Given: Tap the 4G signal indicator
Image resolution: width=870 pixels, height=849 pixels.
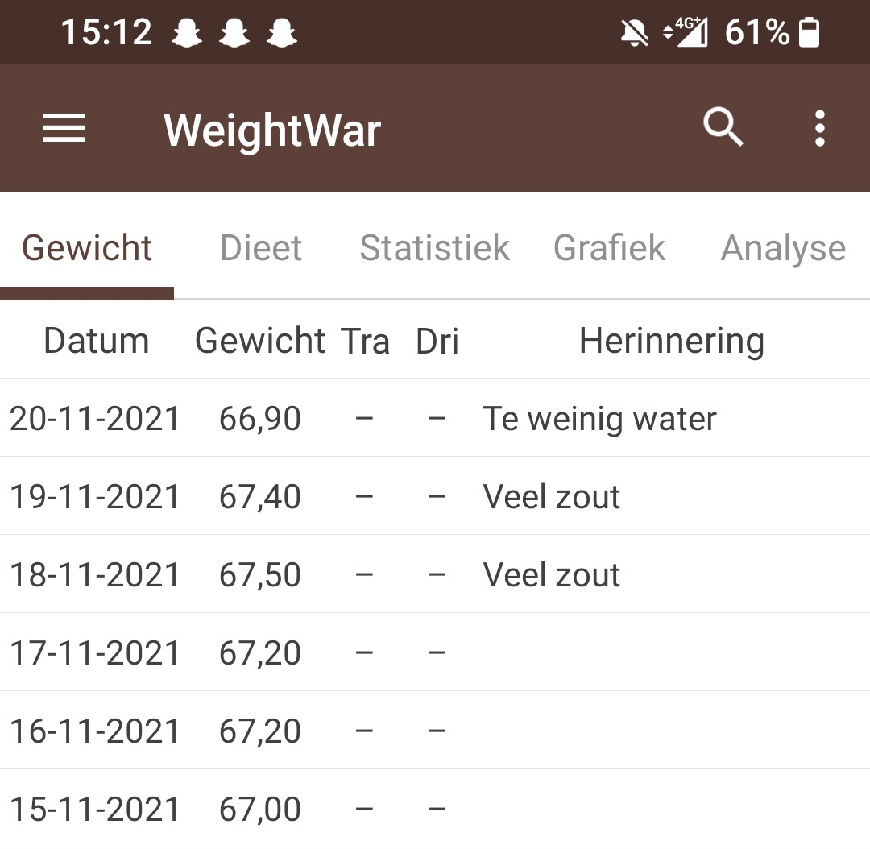Looking at the screenshot, I should pyautogui.click(x=686, y=33).
